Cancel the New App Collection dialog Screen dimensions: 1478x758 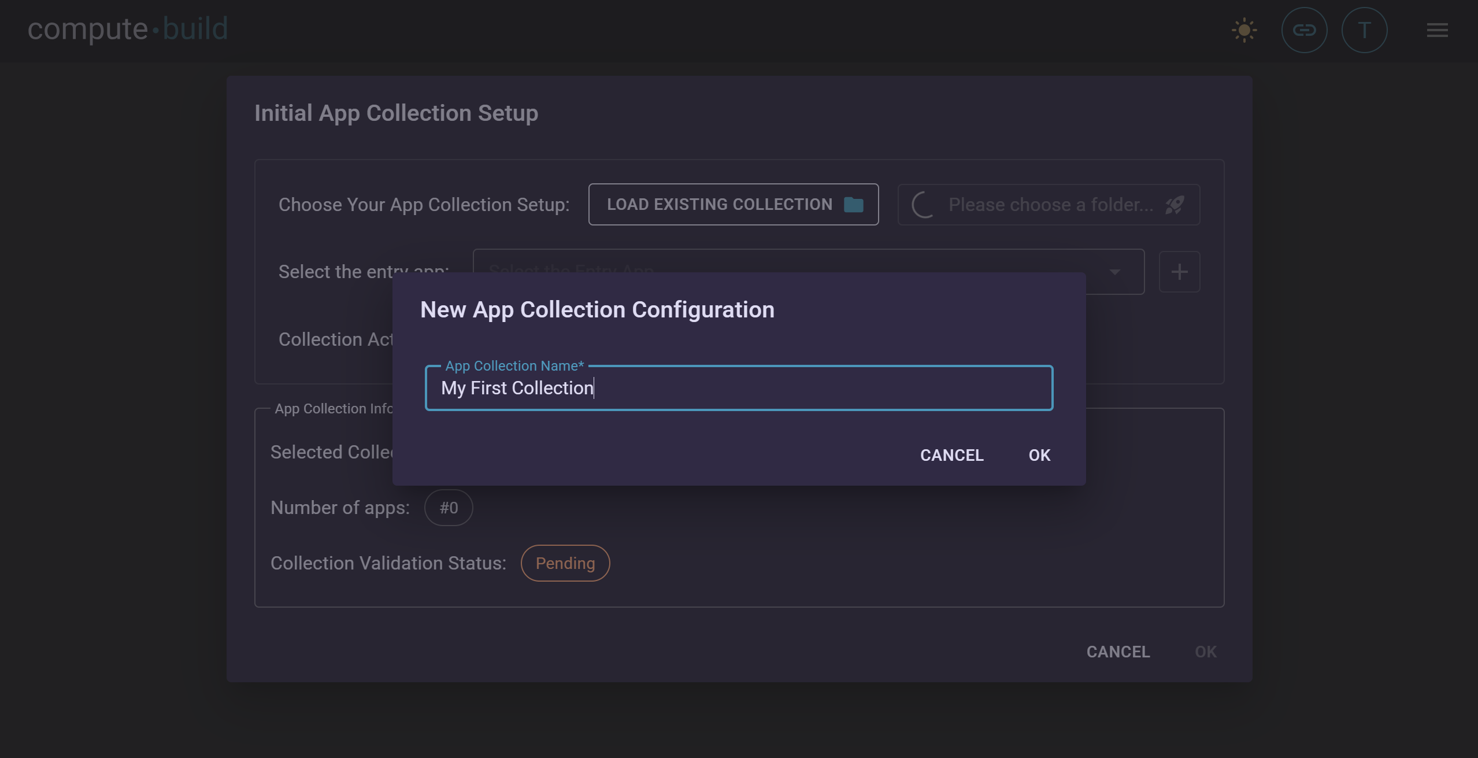point(951,455)
